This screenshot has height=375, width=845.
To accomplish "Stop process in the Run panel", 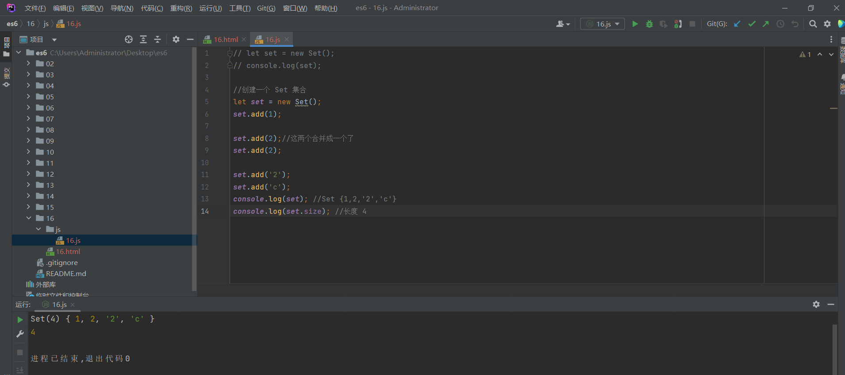I will (x=20, y=352).
